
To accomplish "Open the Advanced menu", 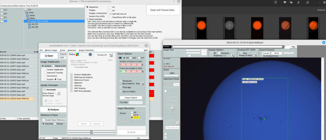I will 72,50.
